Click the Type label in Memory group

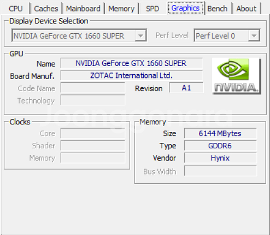click(168, 146)
